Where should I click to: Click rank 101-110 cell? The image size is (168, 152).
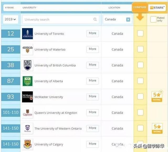(x=11, y=113)
